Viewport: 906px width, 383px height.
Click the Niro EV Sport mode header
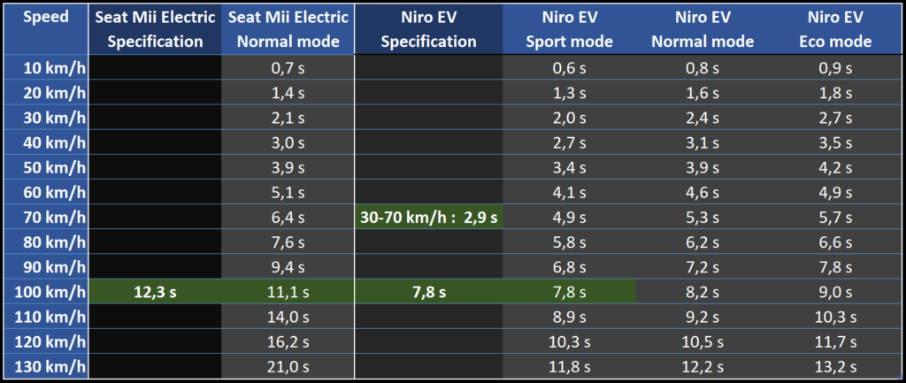click(x=570, y=29)
